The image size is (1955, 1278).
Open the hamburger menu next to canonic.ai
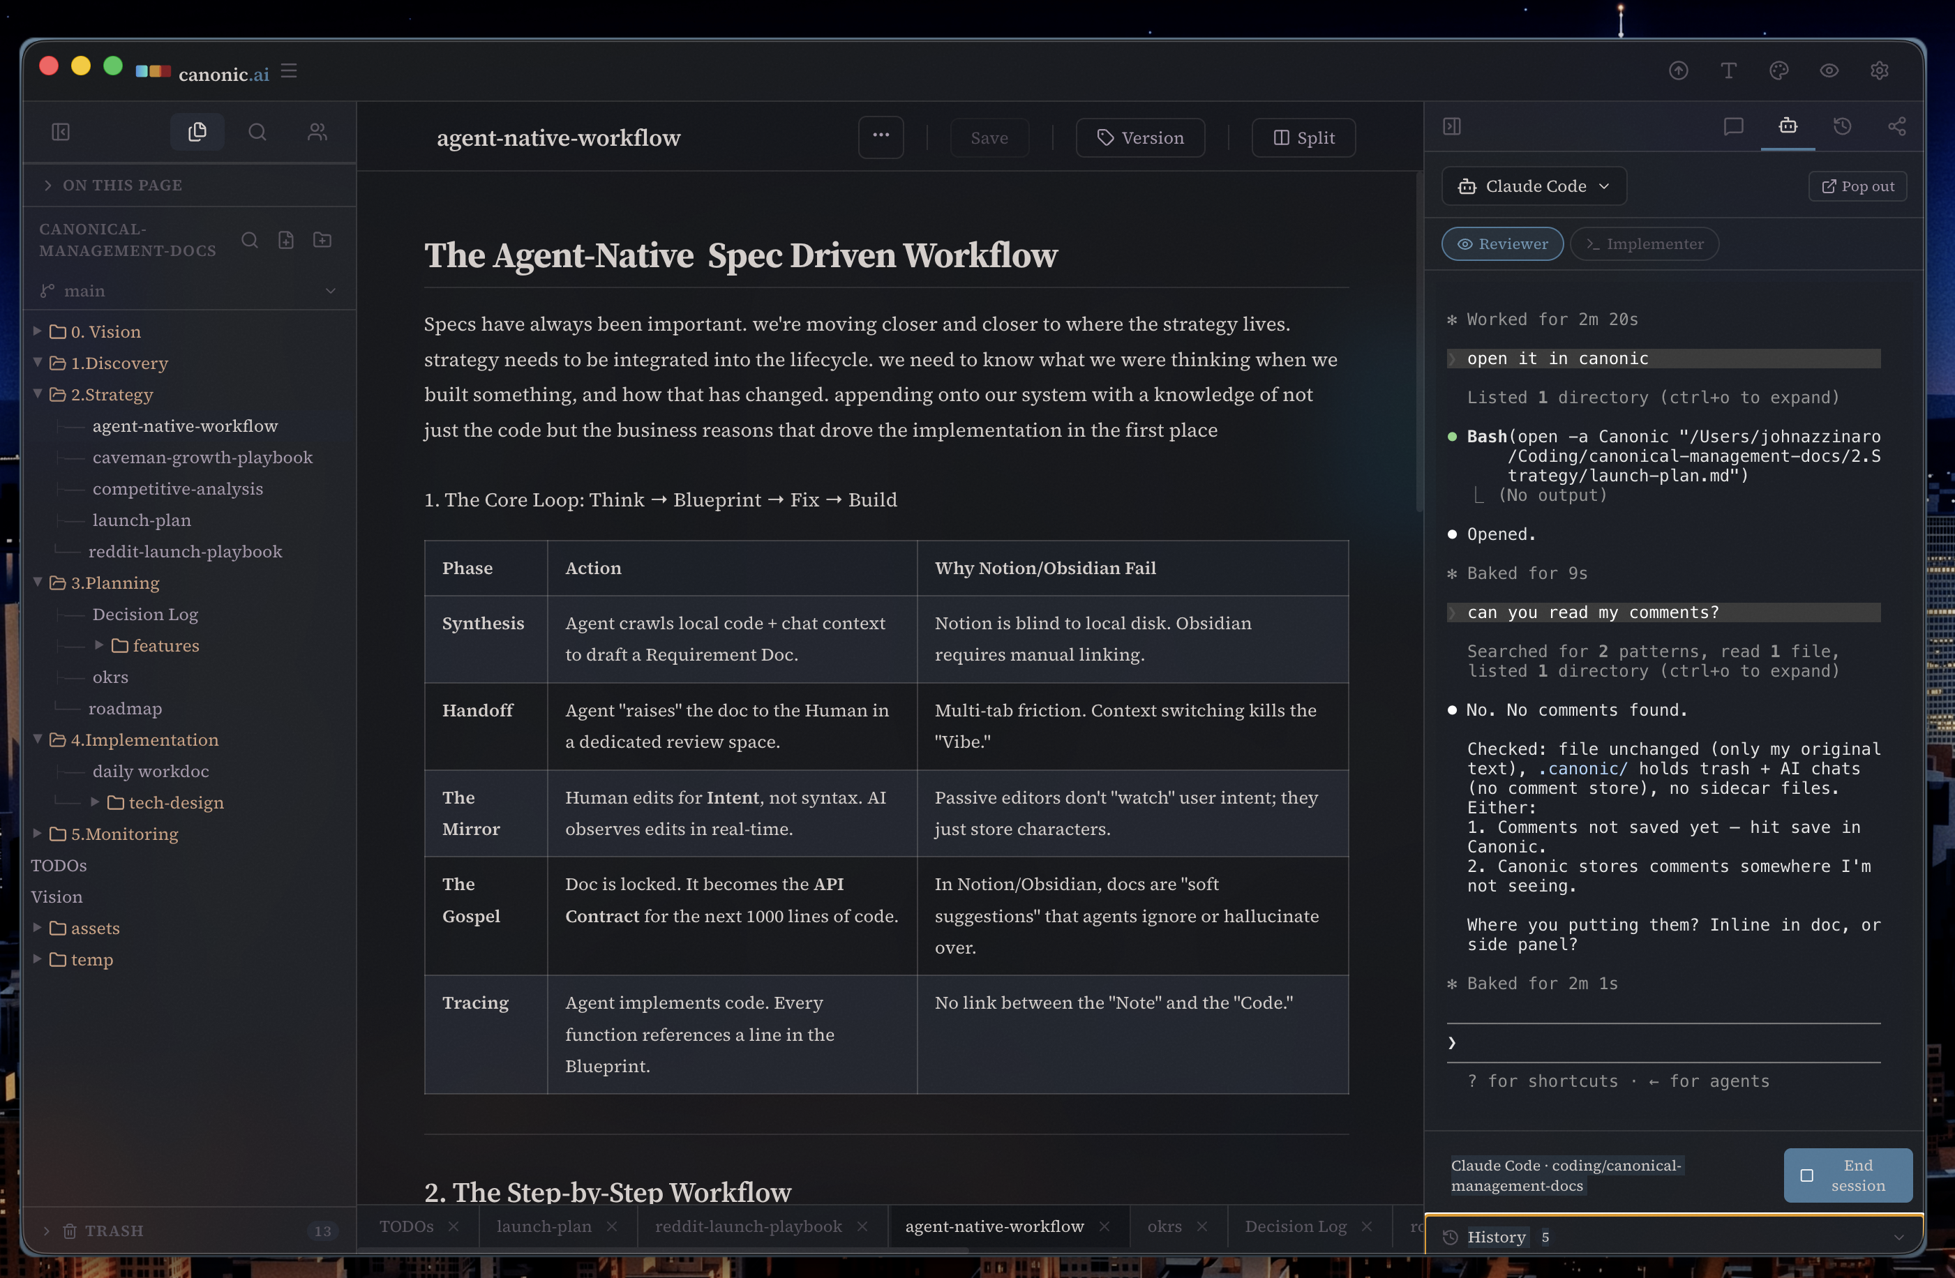289,71
